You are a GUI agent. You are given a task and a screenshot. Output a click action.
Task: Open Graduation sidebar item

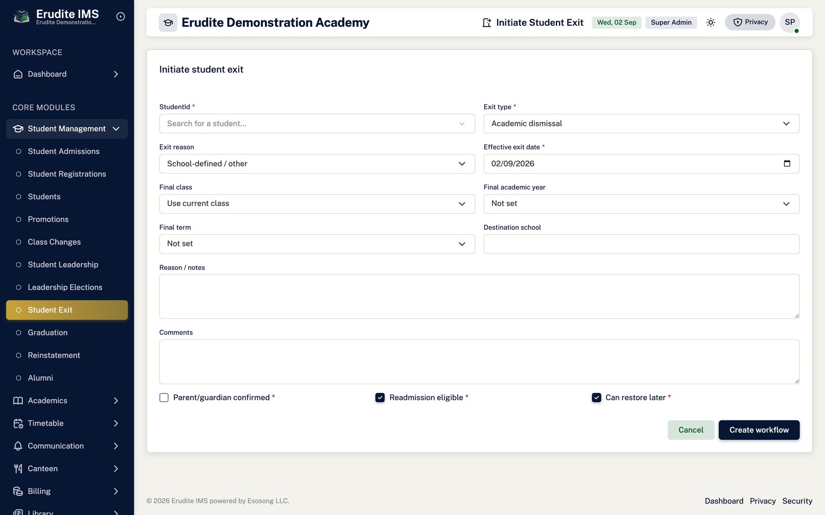pos(67,333)
